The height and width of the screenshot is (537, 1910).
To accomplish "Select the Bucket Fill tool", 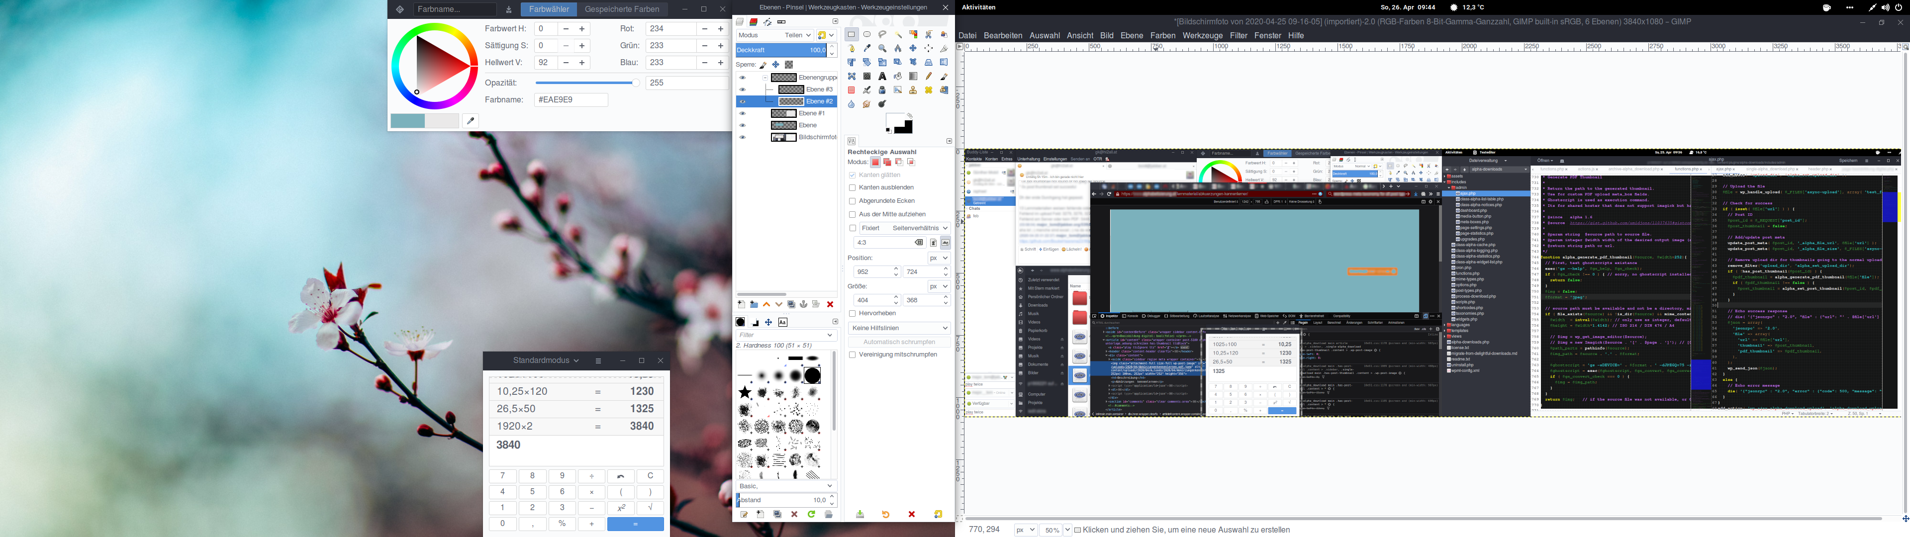I will point(898,77).
